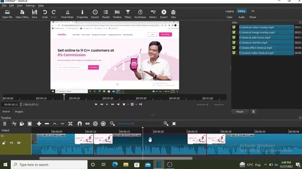
Task: Click the Overwrite down-arrow icon
Action: pyautogui.click(x=62, y=124)
